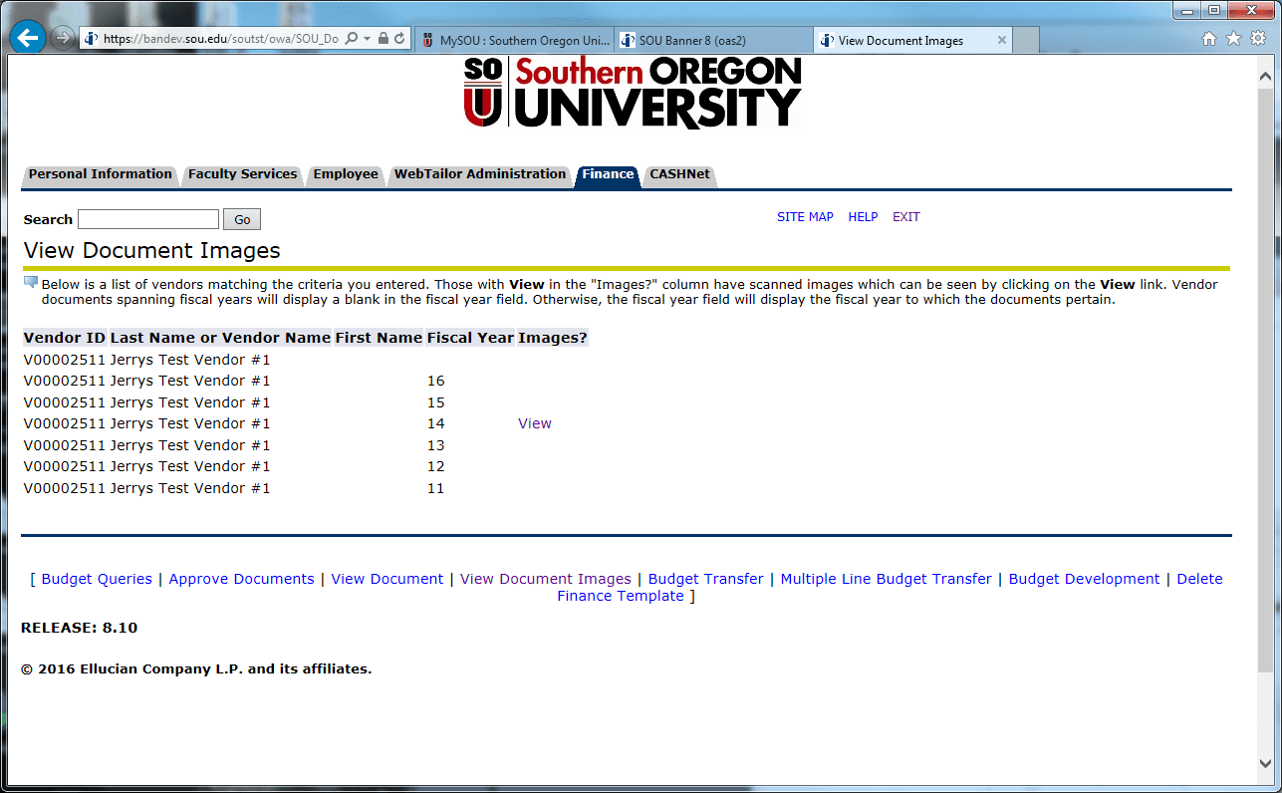
Task: Click the EXIT link
Action: pyautogui.click(x=906, y=217)
